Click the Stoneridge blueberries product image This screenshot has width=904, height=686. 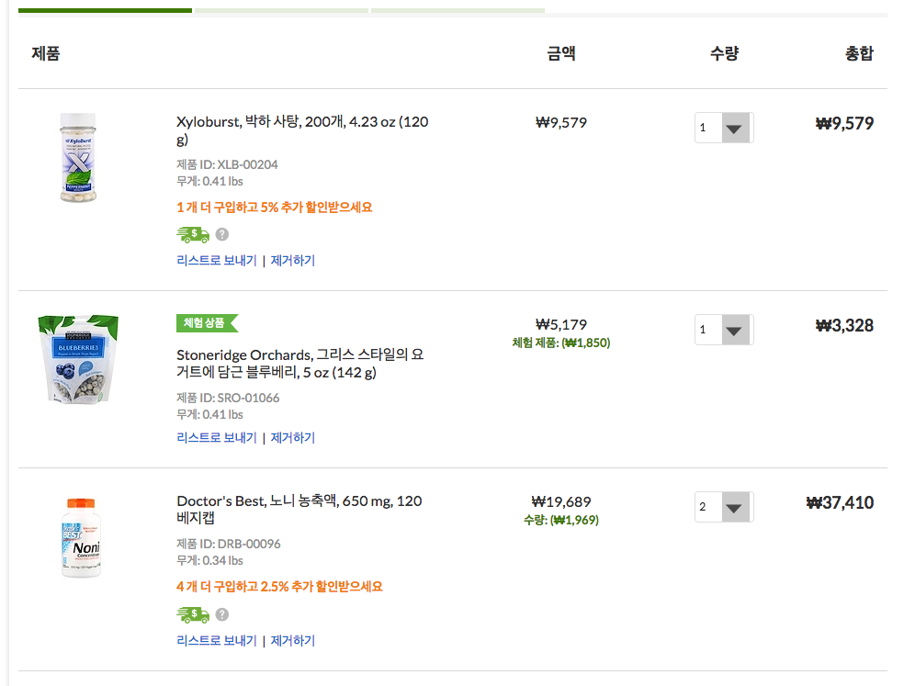point(78,359)
